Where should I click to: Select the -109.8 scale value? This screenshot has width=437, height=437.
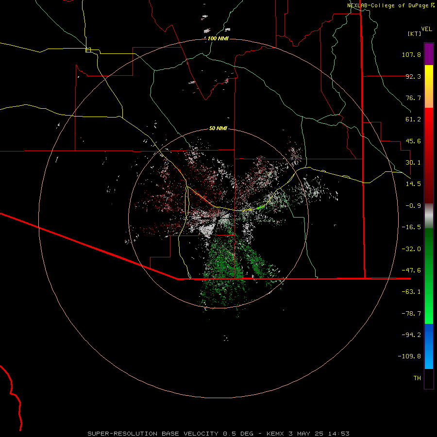pyautogui.click(x=409, y=356)
